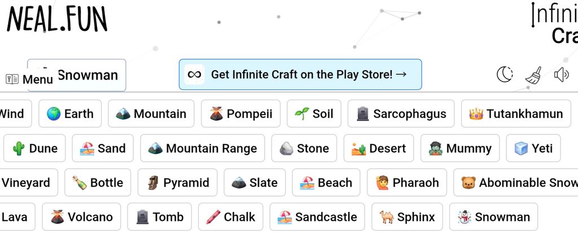Select the Pyramid moai icon
The image size is (578, 239).
pyautogui.click(x=152, y=182)
